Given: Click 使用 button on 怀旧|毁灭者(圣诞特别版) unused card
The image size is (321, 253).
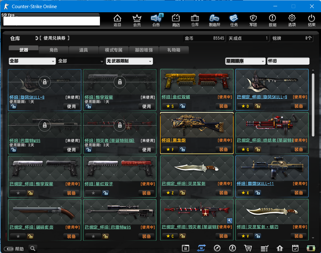Looking at the screenshot, I should click(146, 150).
